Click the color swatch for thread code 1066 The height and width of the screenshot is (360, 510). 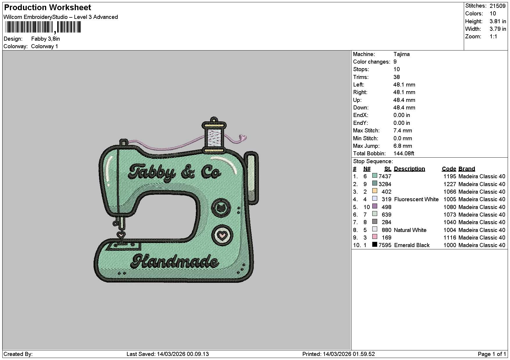pos(375,191)
